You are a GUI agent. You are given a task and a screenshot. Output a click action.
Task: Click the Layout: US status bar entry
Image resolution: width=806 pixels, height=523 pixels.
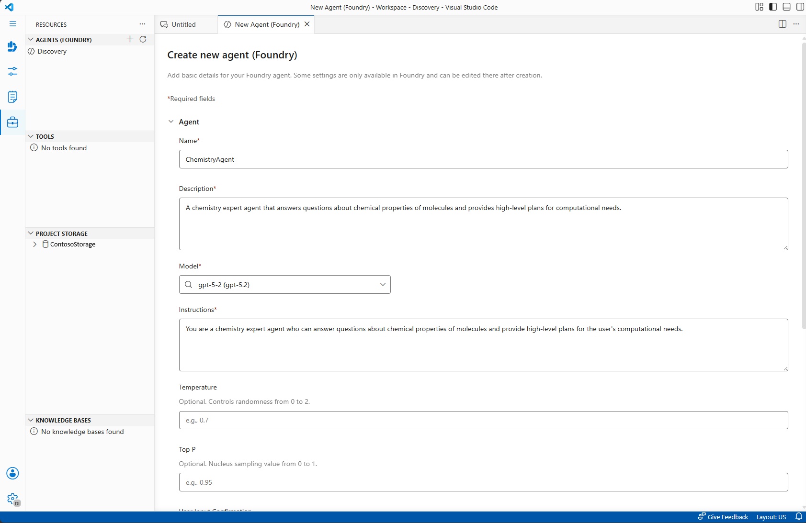[771, 517]
